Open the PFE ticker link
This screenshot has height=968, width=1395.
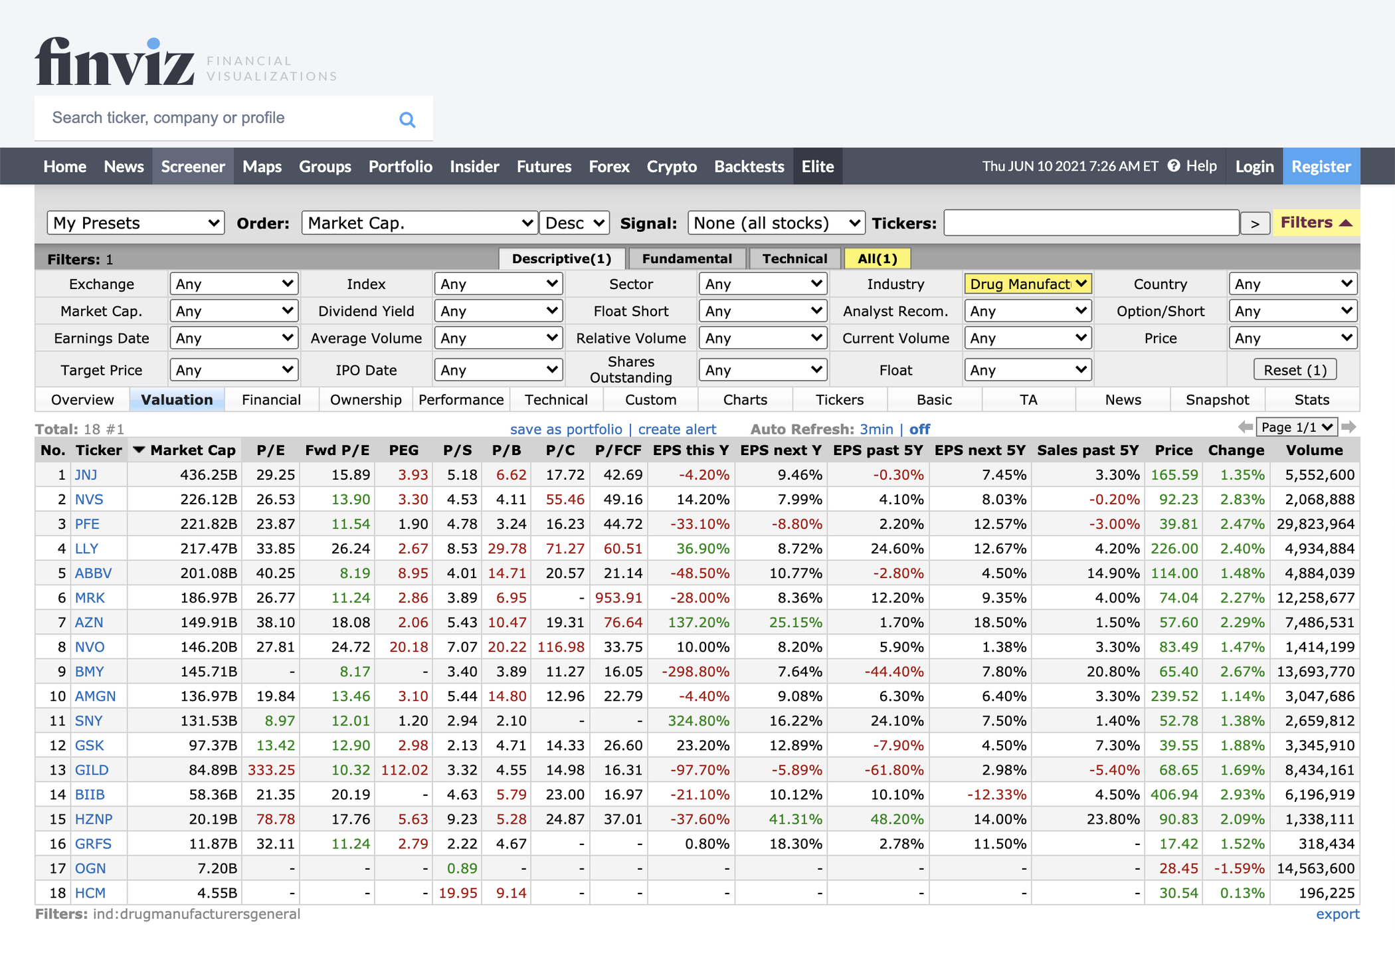tap(87, 524)
